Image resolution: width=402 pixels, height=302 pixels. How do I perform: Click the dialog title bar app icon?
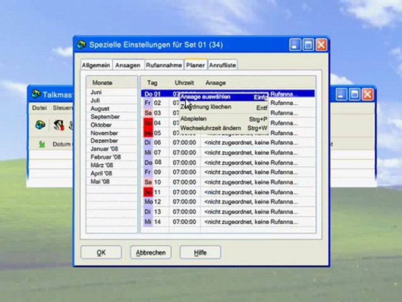click(81, 45)
